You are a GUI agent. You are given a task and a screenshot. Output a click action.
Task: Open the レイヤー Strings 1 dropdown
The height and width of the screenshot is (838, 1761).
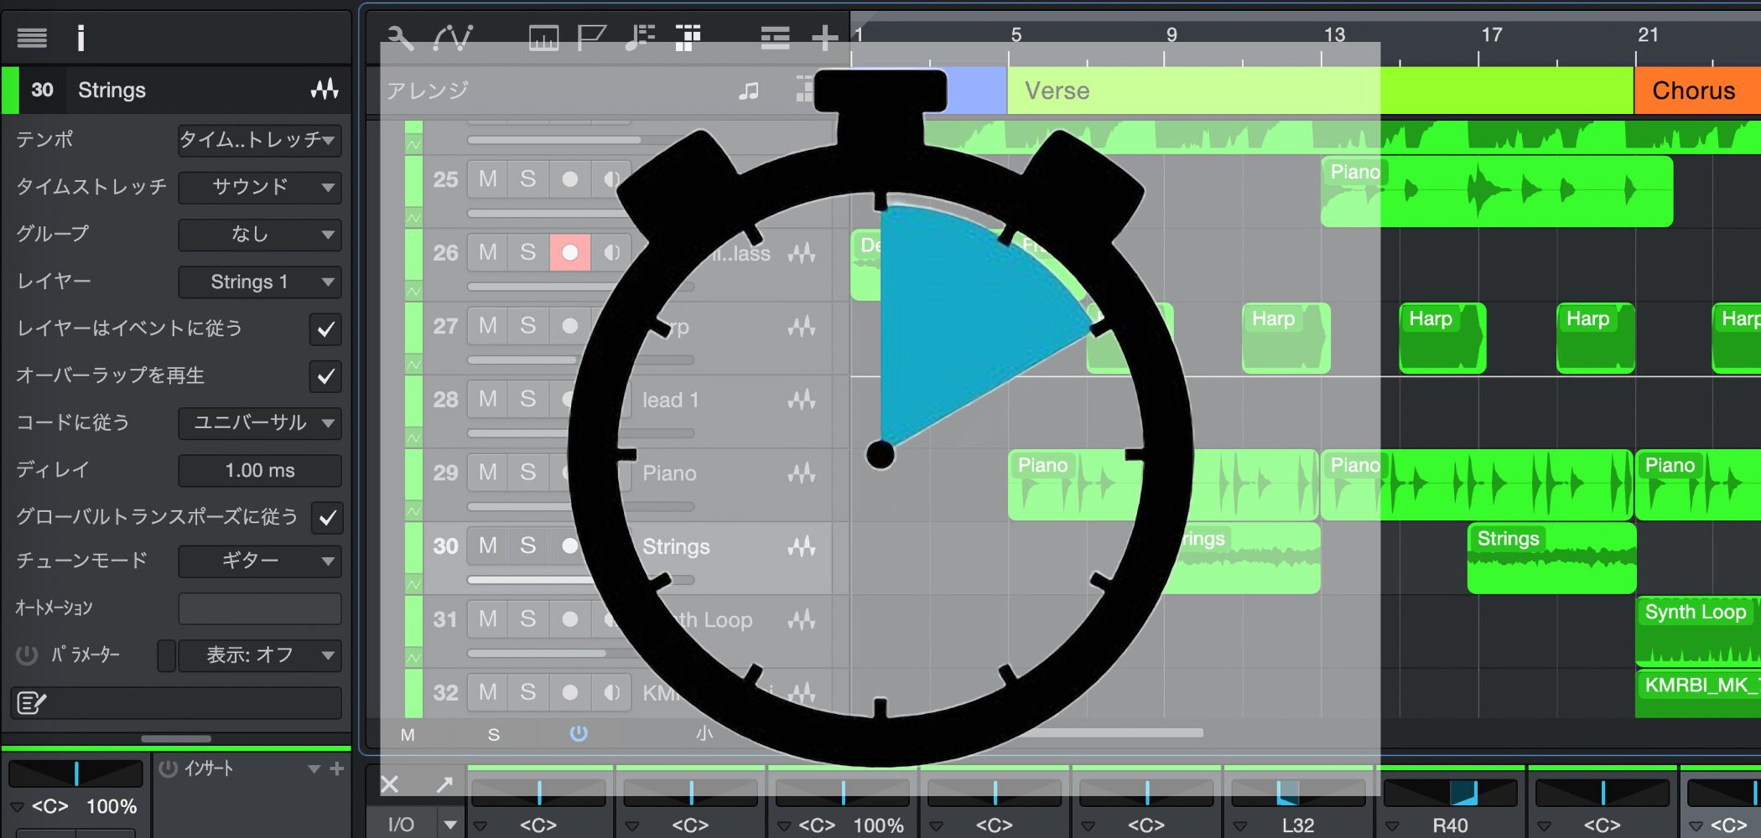pos(260,282)
